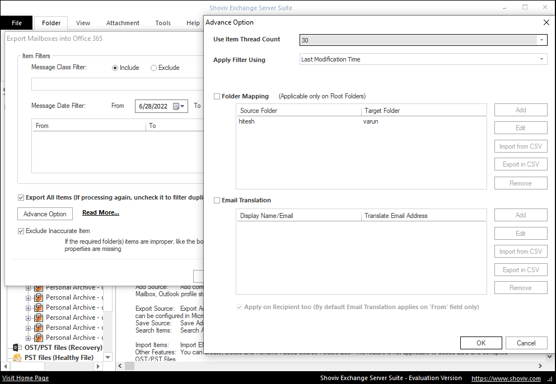Click tree panel scroll down arrow
Screen dimensions: 556x384
pyautogui.click(x=108, y=357)
